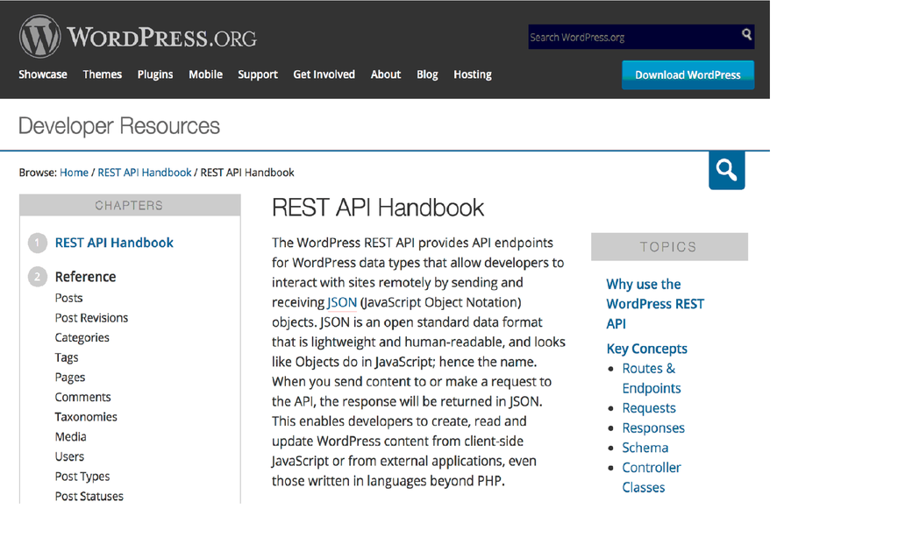Click chapter number 1 circle

pos(37,244)
